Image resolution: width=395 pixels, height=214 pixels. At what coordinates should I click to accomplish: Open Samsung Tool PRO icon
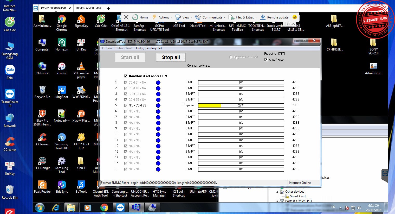pyautogui.click(x=62, y=141)
